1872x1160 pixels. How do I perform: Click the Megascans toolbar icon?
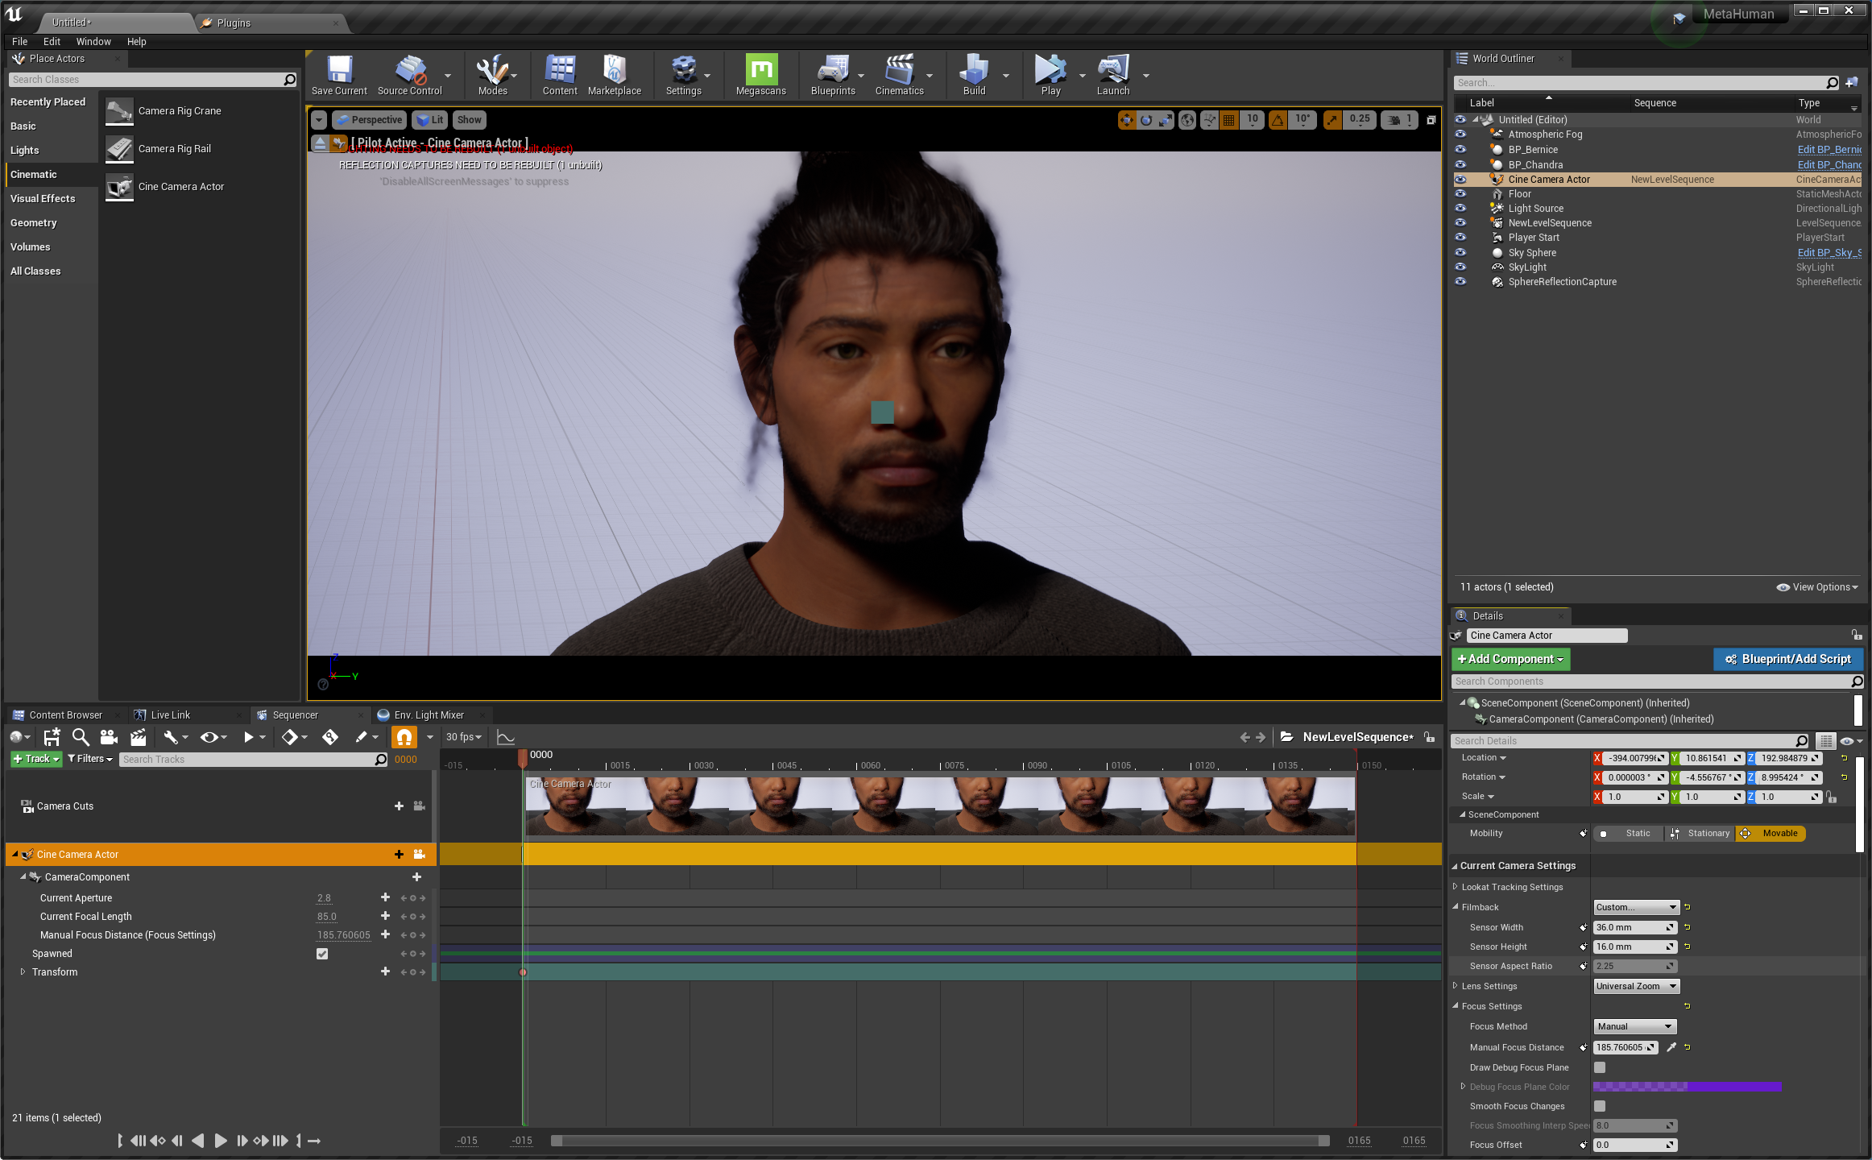tap(760, 71)
